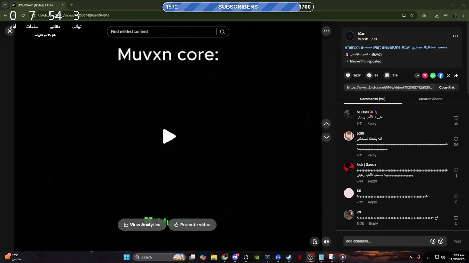Open the Chrome three-dot menu
Image resolution: width=469 pixels, height=263 pixels.
(464, 15)
